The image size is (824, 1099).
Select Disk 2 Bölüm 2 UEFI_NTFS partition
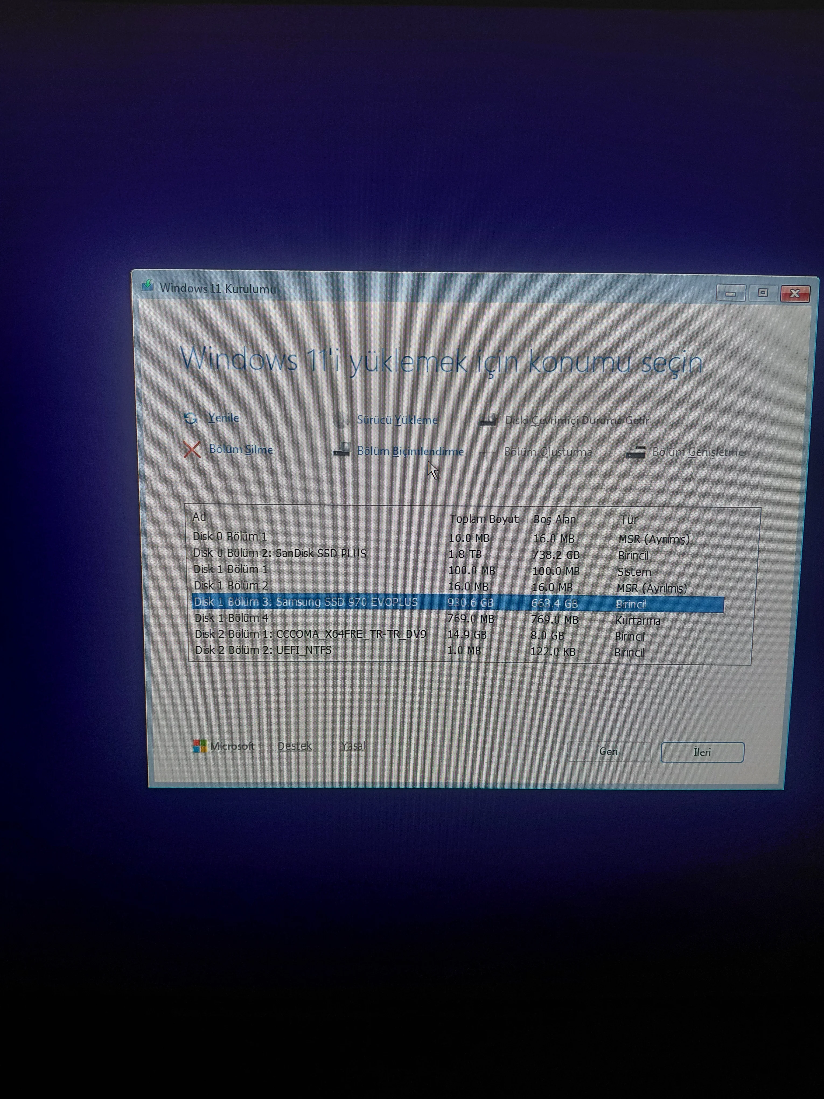(x=263, y=650)
